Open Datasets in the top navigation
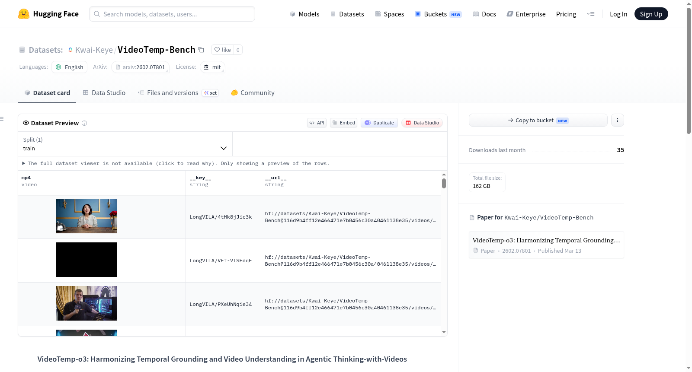This screenshot has width=692, height=372. tap(347, 14)
